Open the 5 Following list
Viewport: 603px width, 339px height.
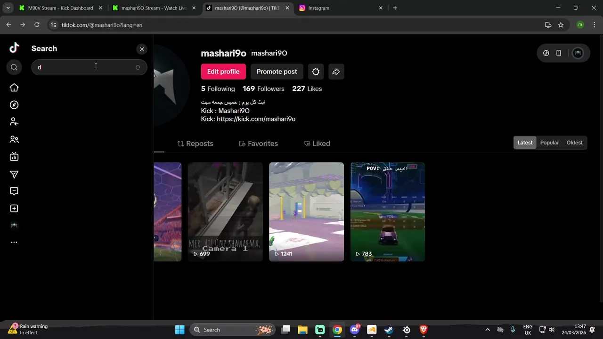pos(218,89)
